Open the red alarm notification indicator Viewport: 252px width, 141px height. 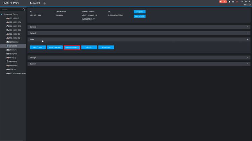coord(222,2)
